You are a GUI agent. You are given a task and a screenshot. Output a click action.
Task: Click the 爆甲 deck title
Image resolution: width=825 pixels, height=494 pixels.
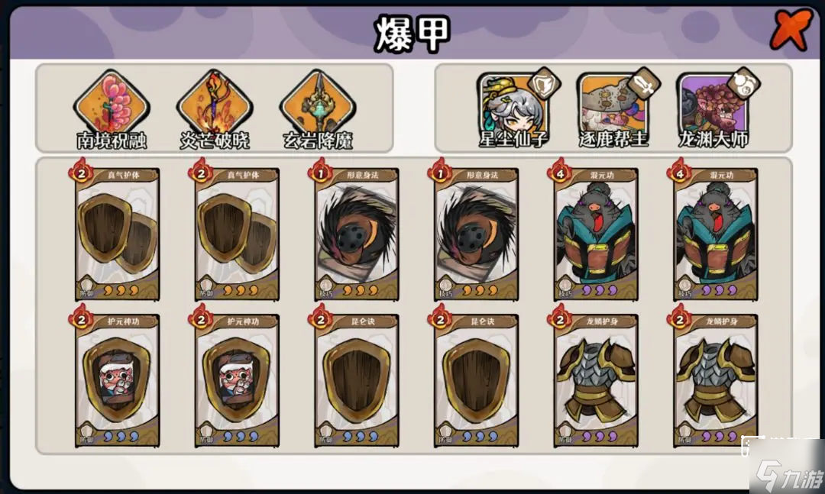[412, 34]
